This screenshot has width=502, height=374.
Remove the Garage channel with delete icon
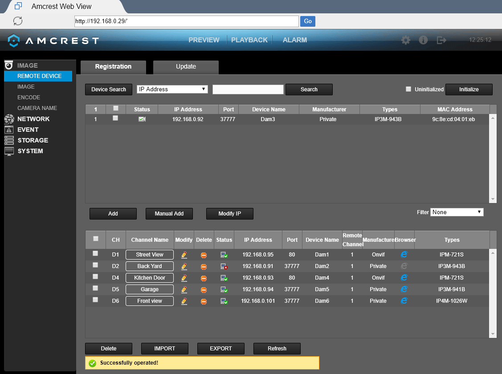click(x=204, y=289)
